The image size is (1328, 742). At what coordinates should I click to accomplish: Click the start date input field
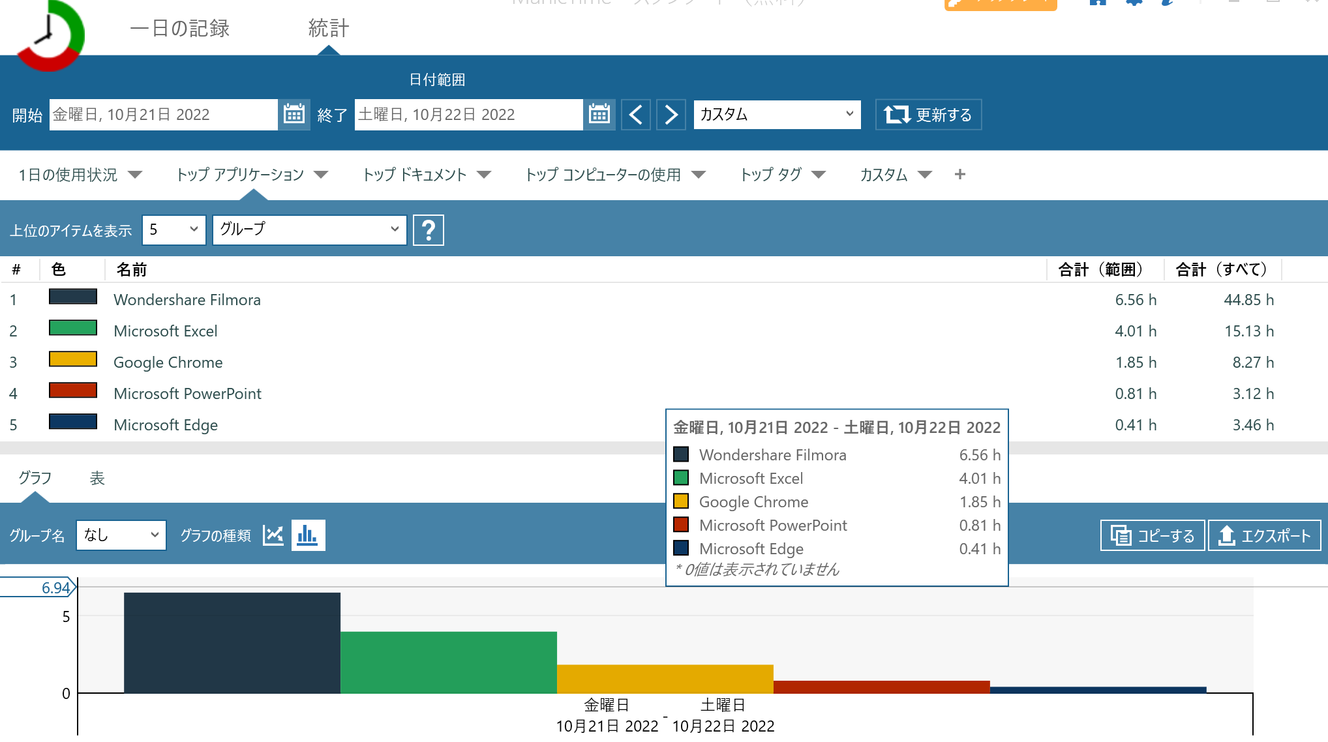[x=163, y=115]
